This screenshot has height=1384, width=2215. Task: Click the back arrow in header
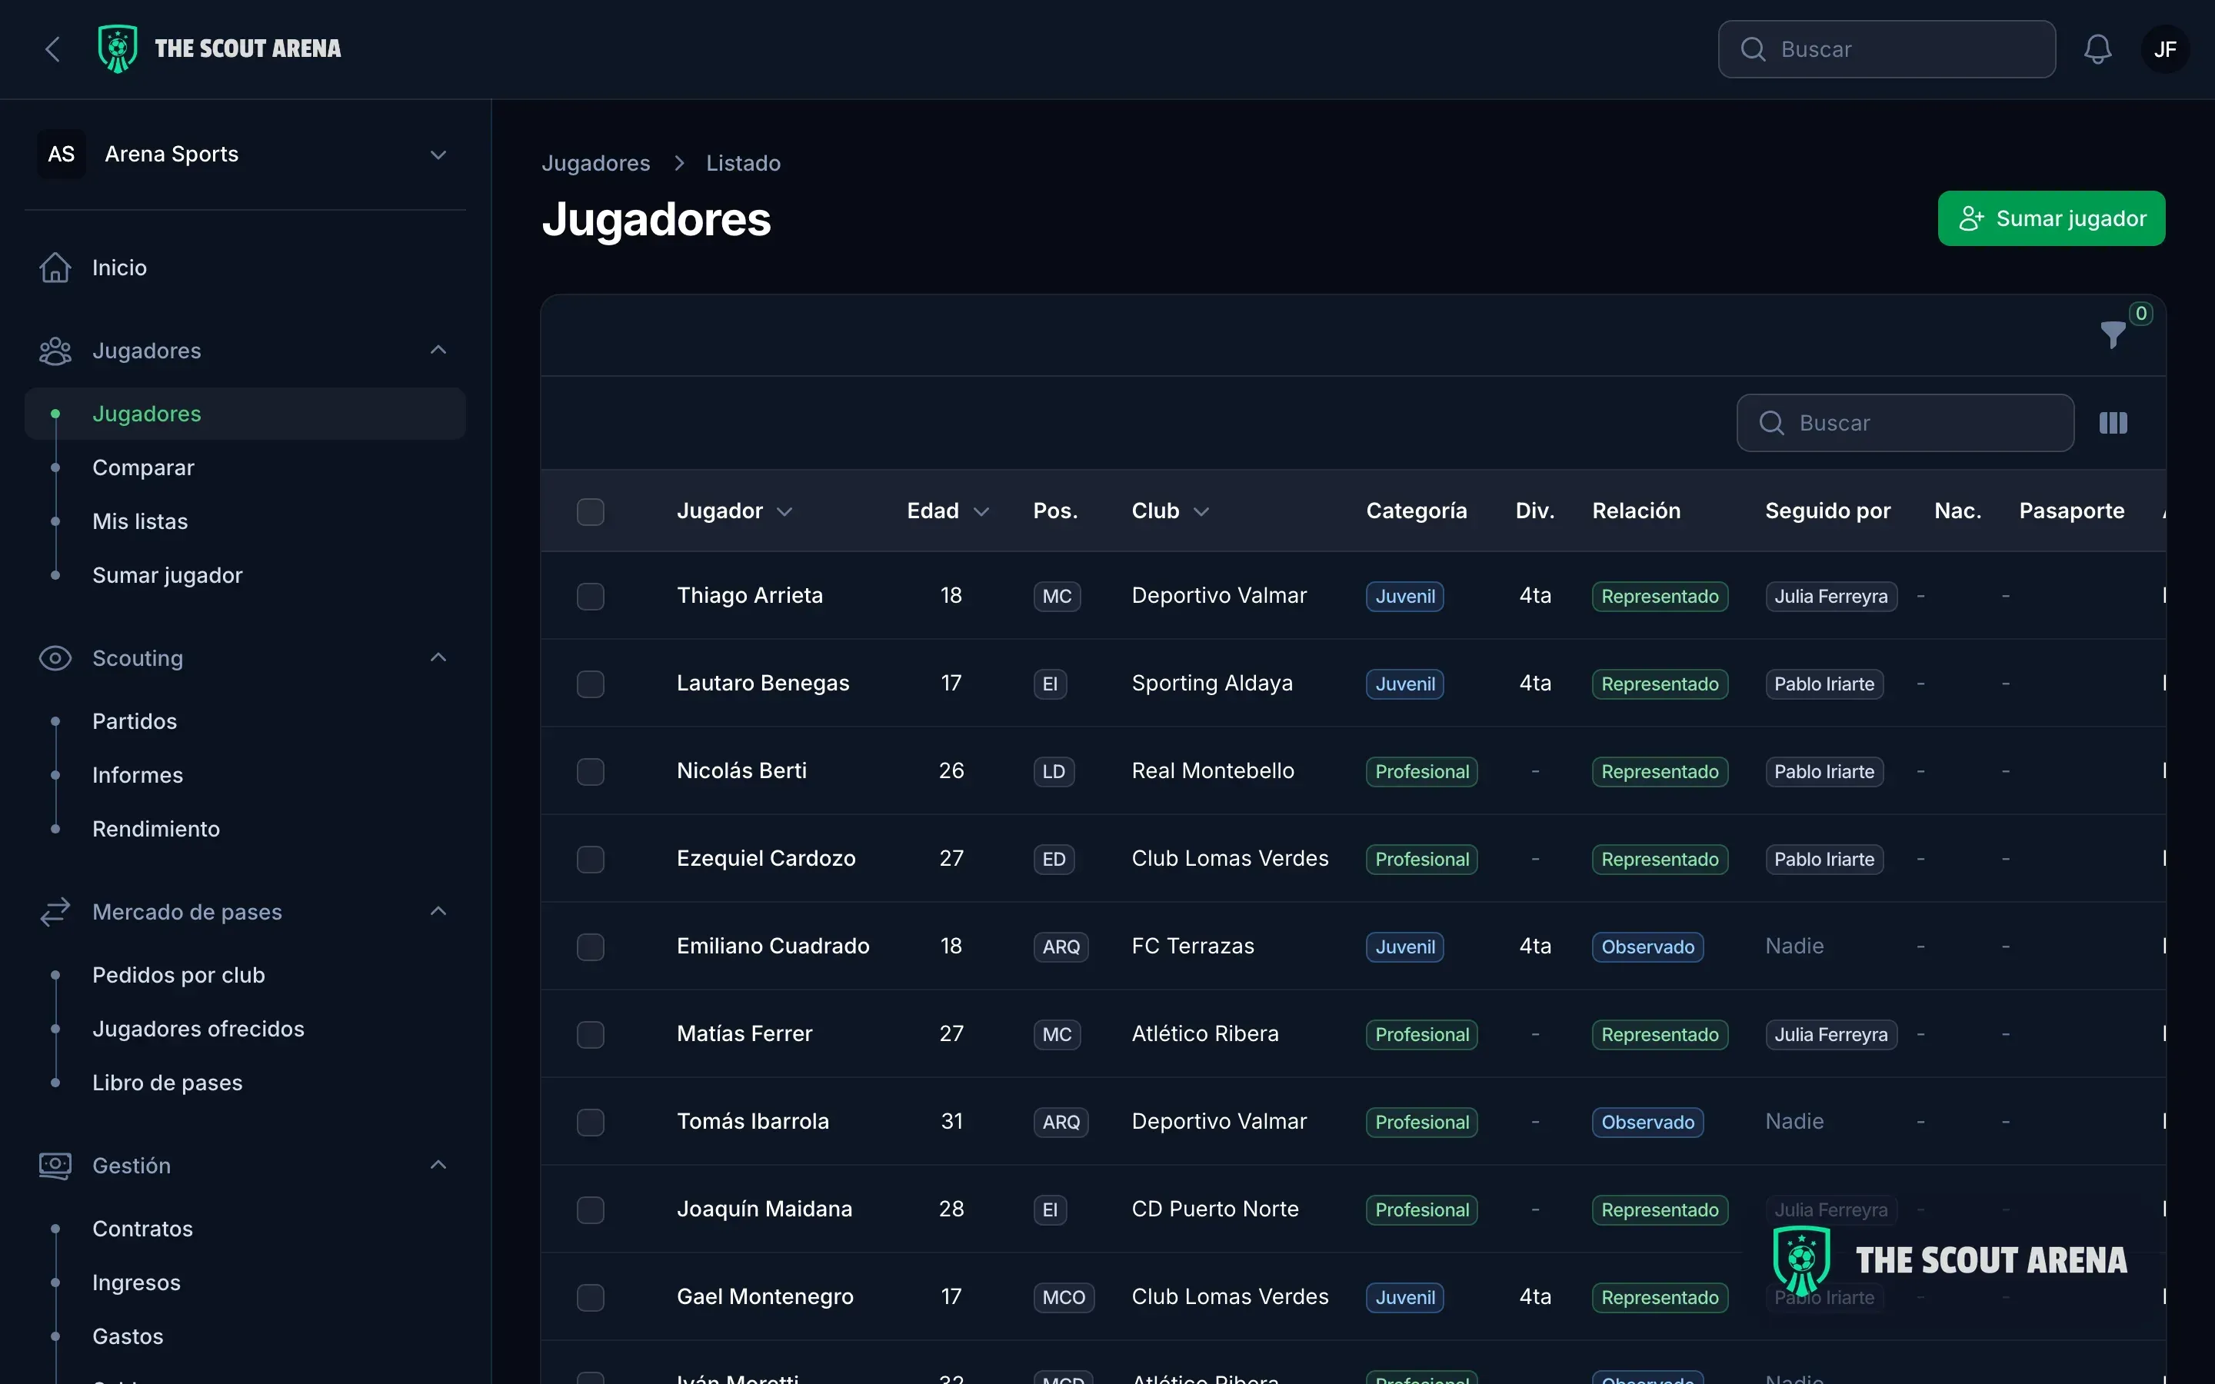point(53,49)
